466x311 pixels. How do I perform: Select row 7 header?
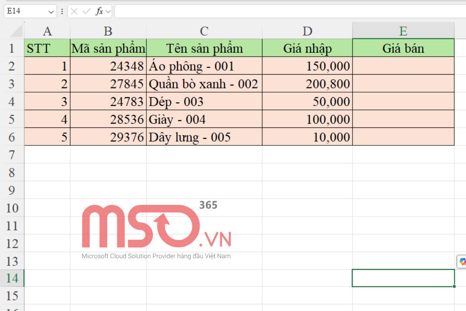(12, 155)
